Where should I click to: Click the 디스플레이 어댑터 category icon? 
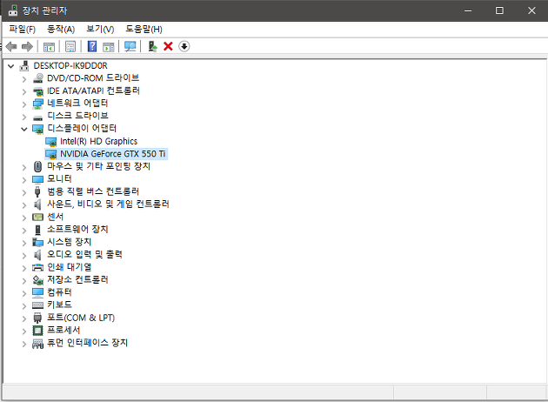[x=37, y=129]
